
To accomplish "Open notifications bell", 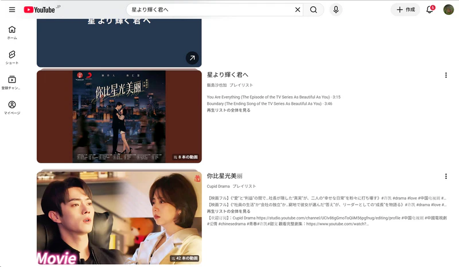I will (430, 10).
